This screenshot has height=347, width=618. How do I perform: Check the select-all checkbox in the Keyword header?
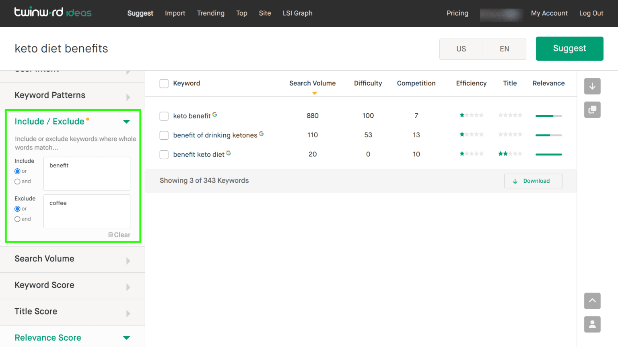tap(164, 84)
